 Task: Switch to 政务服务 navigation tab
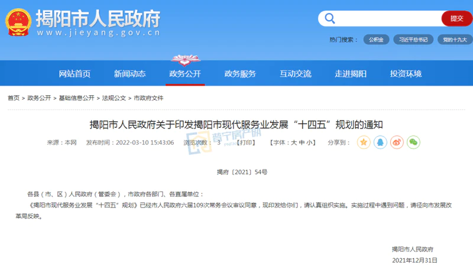240,74
